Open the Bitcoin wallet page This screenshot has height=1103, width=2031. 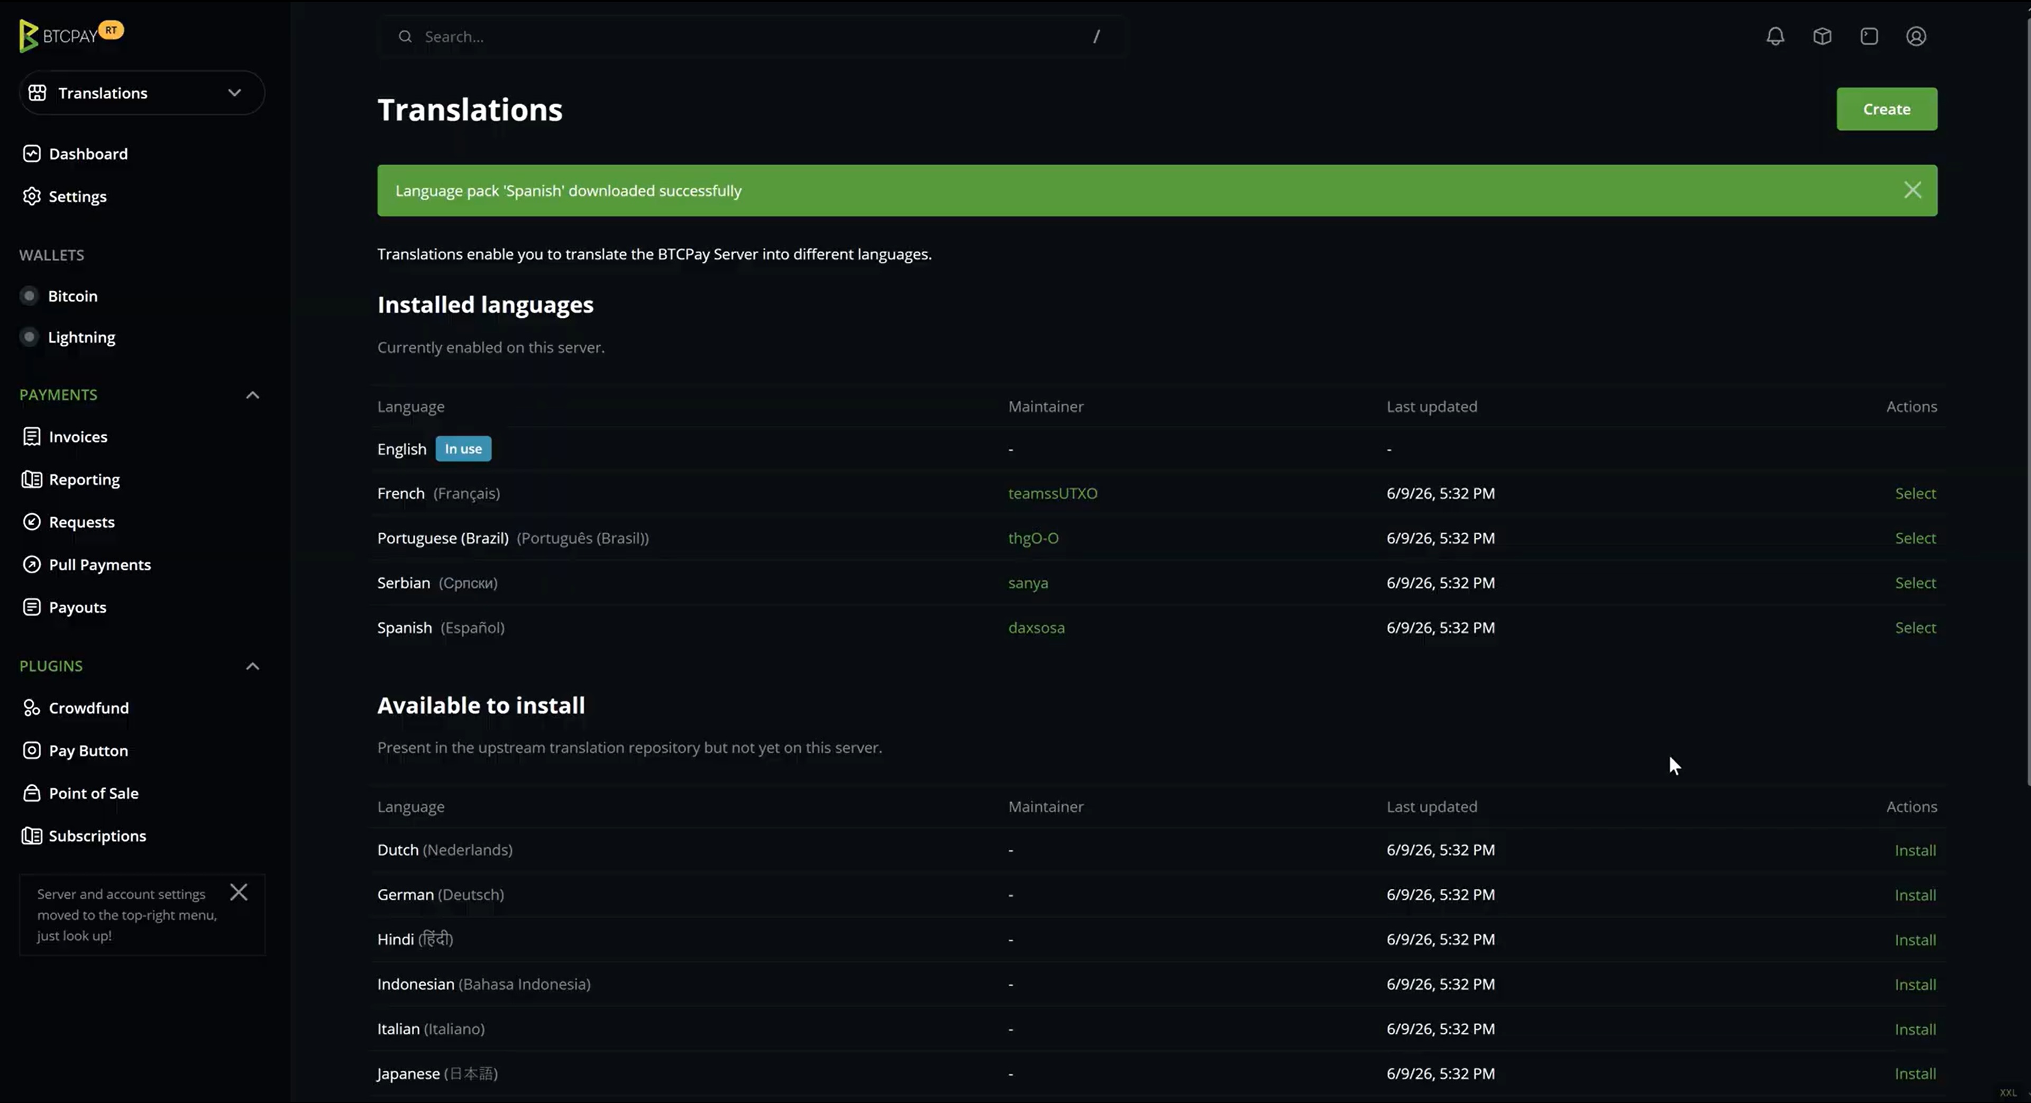pos(72,296)
